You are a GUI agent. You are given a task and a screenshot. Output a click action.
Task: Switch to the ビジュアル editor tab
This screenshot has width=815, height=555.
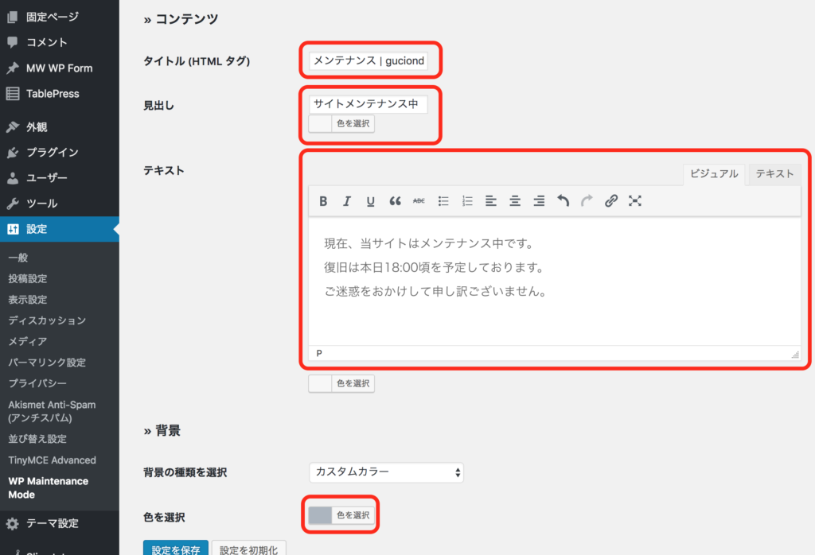tap(714, 174)
